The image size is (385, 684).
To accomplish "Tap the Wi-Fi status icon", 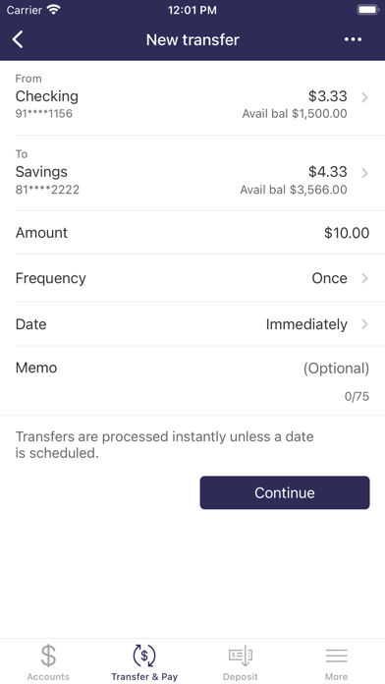I will [54, 10].
